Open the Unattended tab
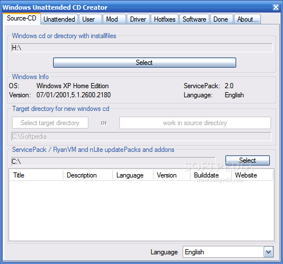The height and width of the screenshot is (264, 283). pyautogui.click(x=59, y=19)
